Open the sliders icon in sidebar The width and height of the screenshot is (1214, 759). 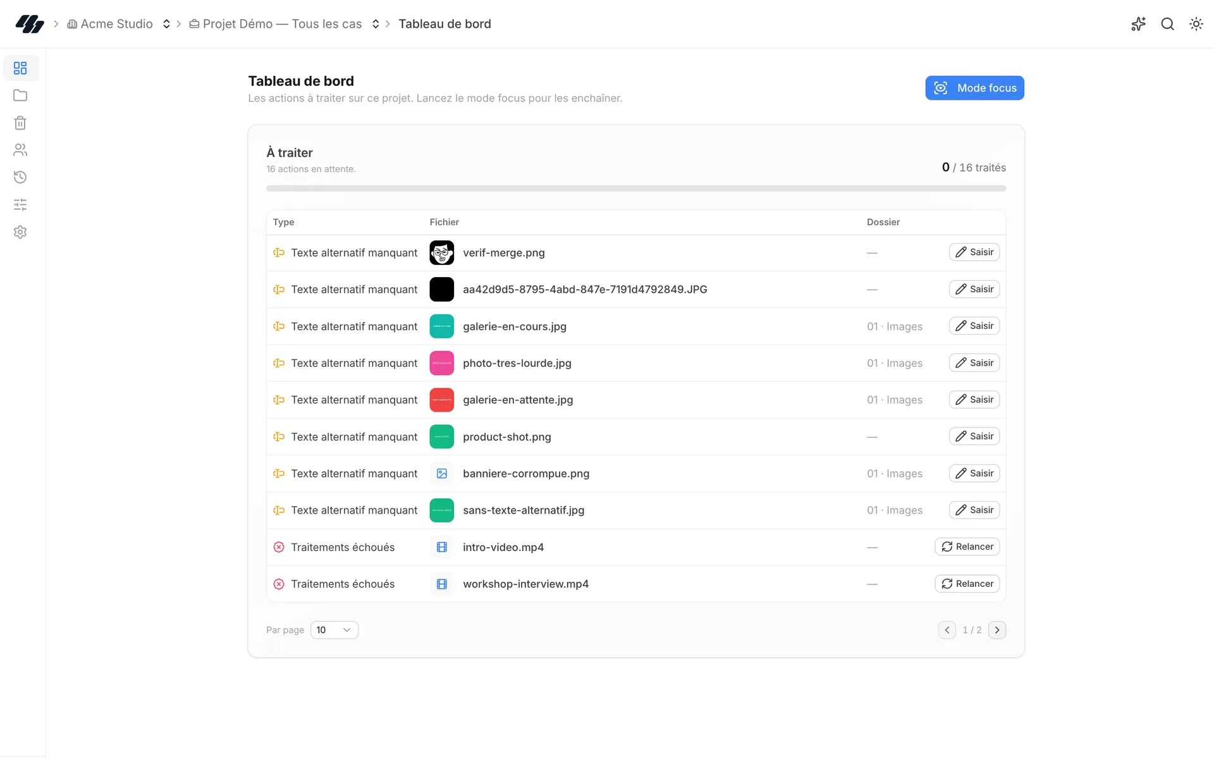click(20, 204)
